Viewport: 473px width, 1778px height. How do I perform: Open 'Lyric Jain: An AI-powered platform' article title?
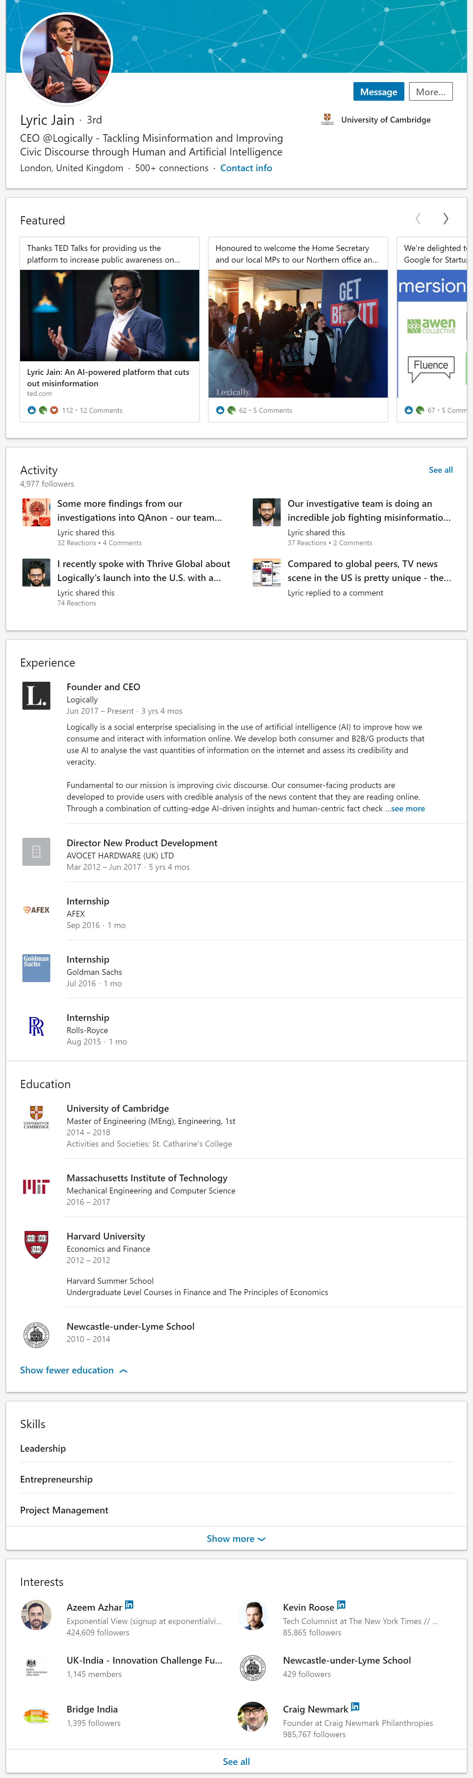pos(108,378)
